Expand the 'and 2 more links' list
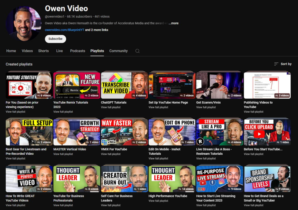Viewport: 298px width, 210px height. click(97, 30)
